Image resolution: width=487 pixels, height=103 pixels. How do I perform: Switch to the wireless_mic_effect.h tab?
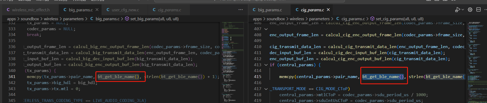coord(28,10)
